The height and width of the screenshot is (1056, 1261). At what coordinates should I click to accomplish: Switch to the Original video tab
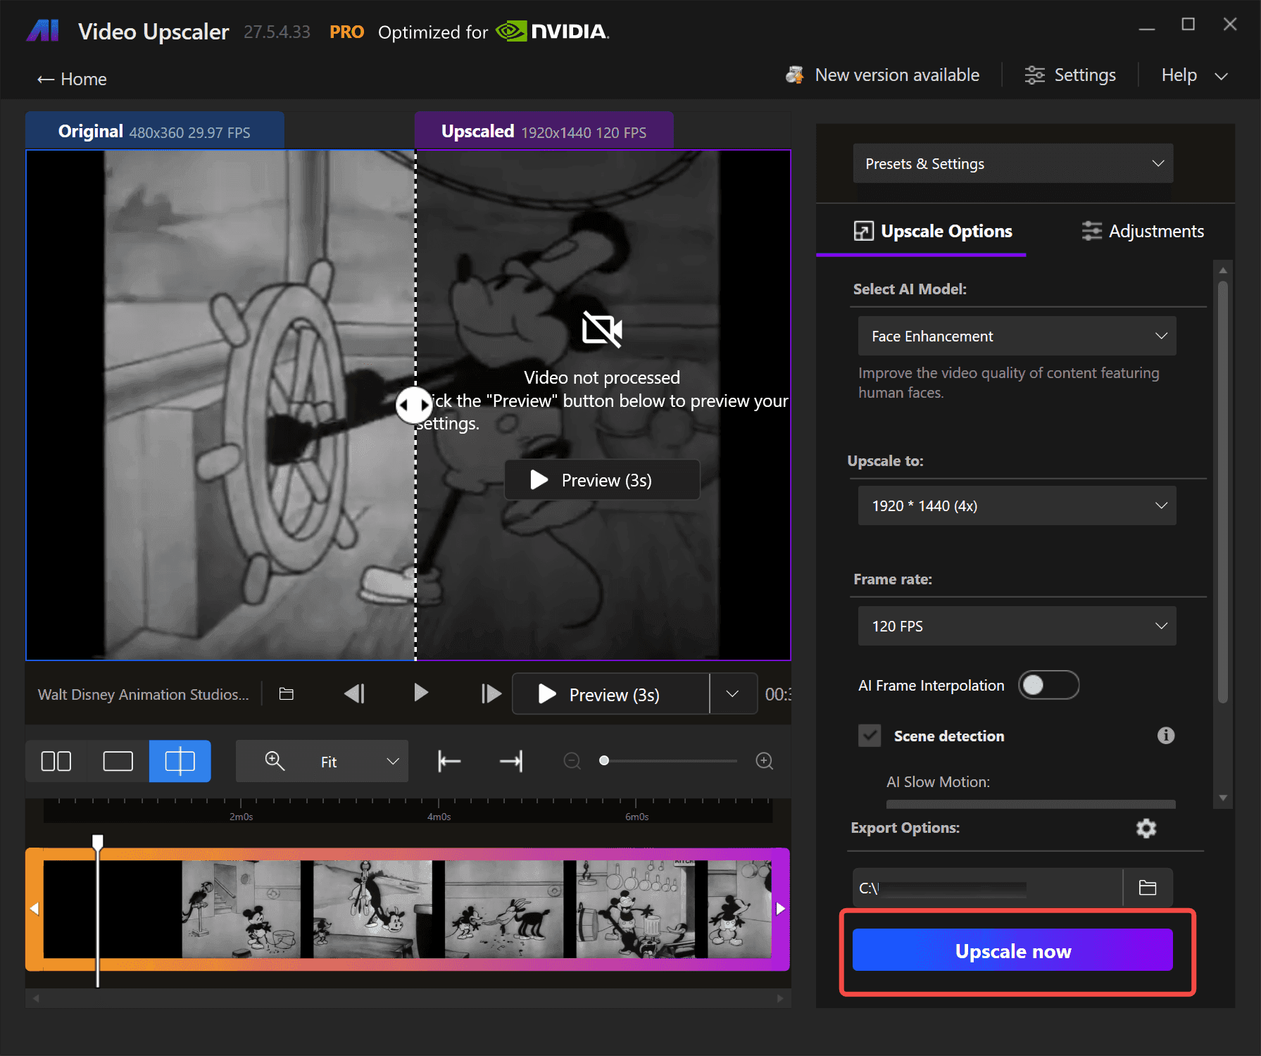(x=154, y=131)
